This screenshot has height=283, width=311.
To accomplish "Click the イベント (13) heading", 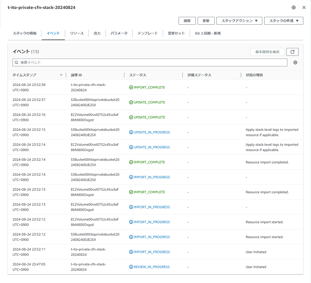I will (26, 52).
